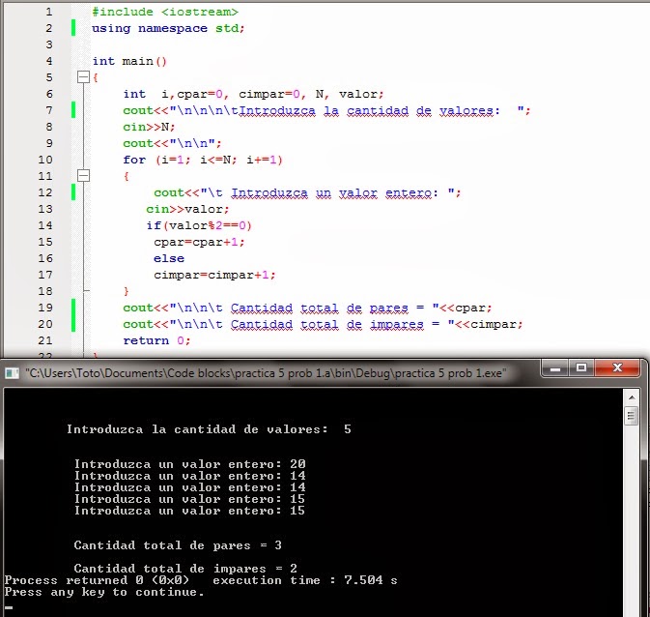The width and height of the screenshot is (650, 617).
Task: Click the 'Introduzca la cantidad de valores' cout line in code
Action: 326,110
